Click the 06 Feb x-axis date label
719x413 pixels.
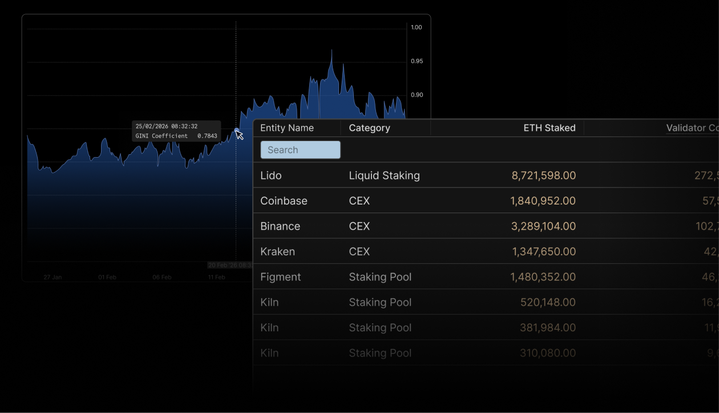(161, 277)
